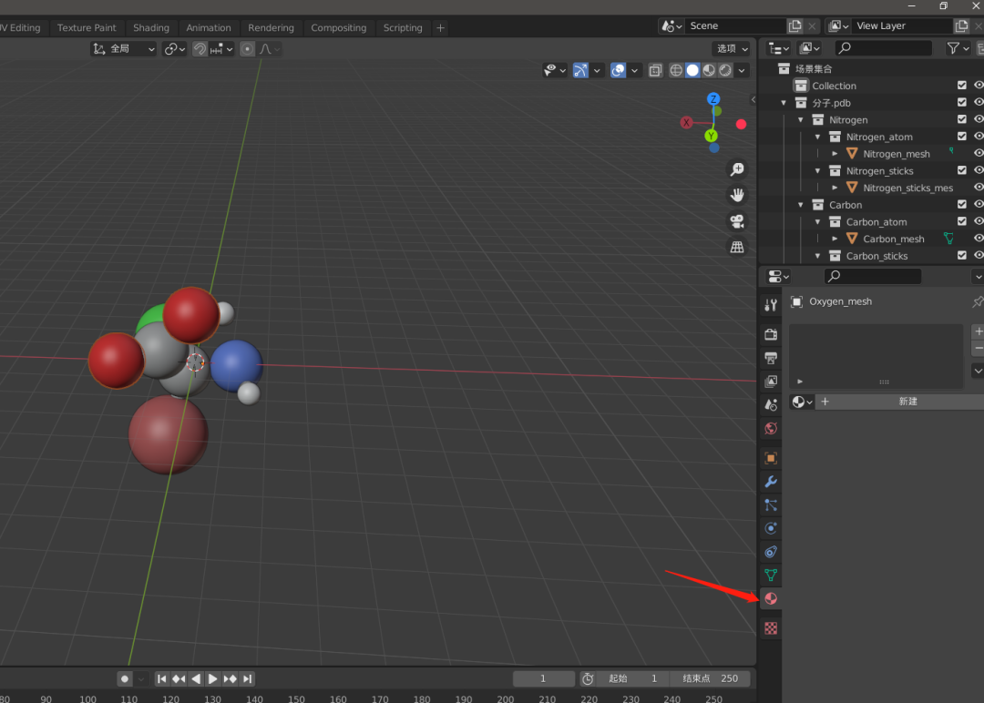Image resolution: width=984 pixels, height=703 pixels.
Task: Click the viewport zoom magnifier icon
Action: pos(737,169)
